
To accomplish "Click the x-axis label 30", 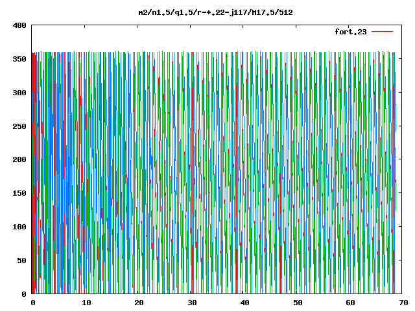I will pyautogui.click(x=192, y=303).
